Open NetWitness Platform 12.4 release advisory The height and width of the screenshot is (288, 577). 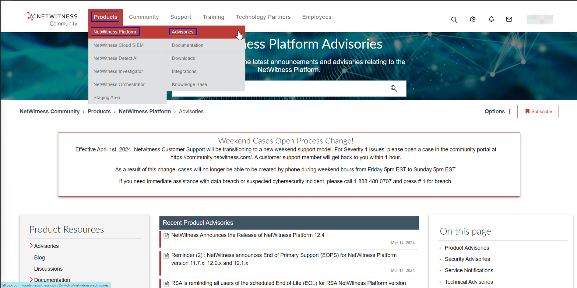click(x=248, y=235)
